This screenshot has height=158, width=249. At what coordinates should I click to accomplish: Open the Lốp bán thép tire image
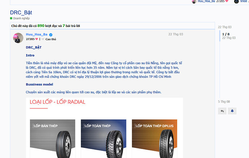click(x=53, y=139)
